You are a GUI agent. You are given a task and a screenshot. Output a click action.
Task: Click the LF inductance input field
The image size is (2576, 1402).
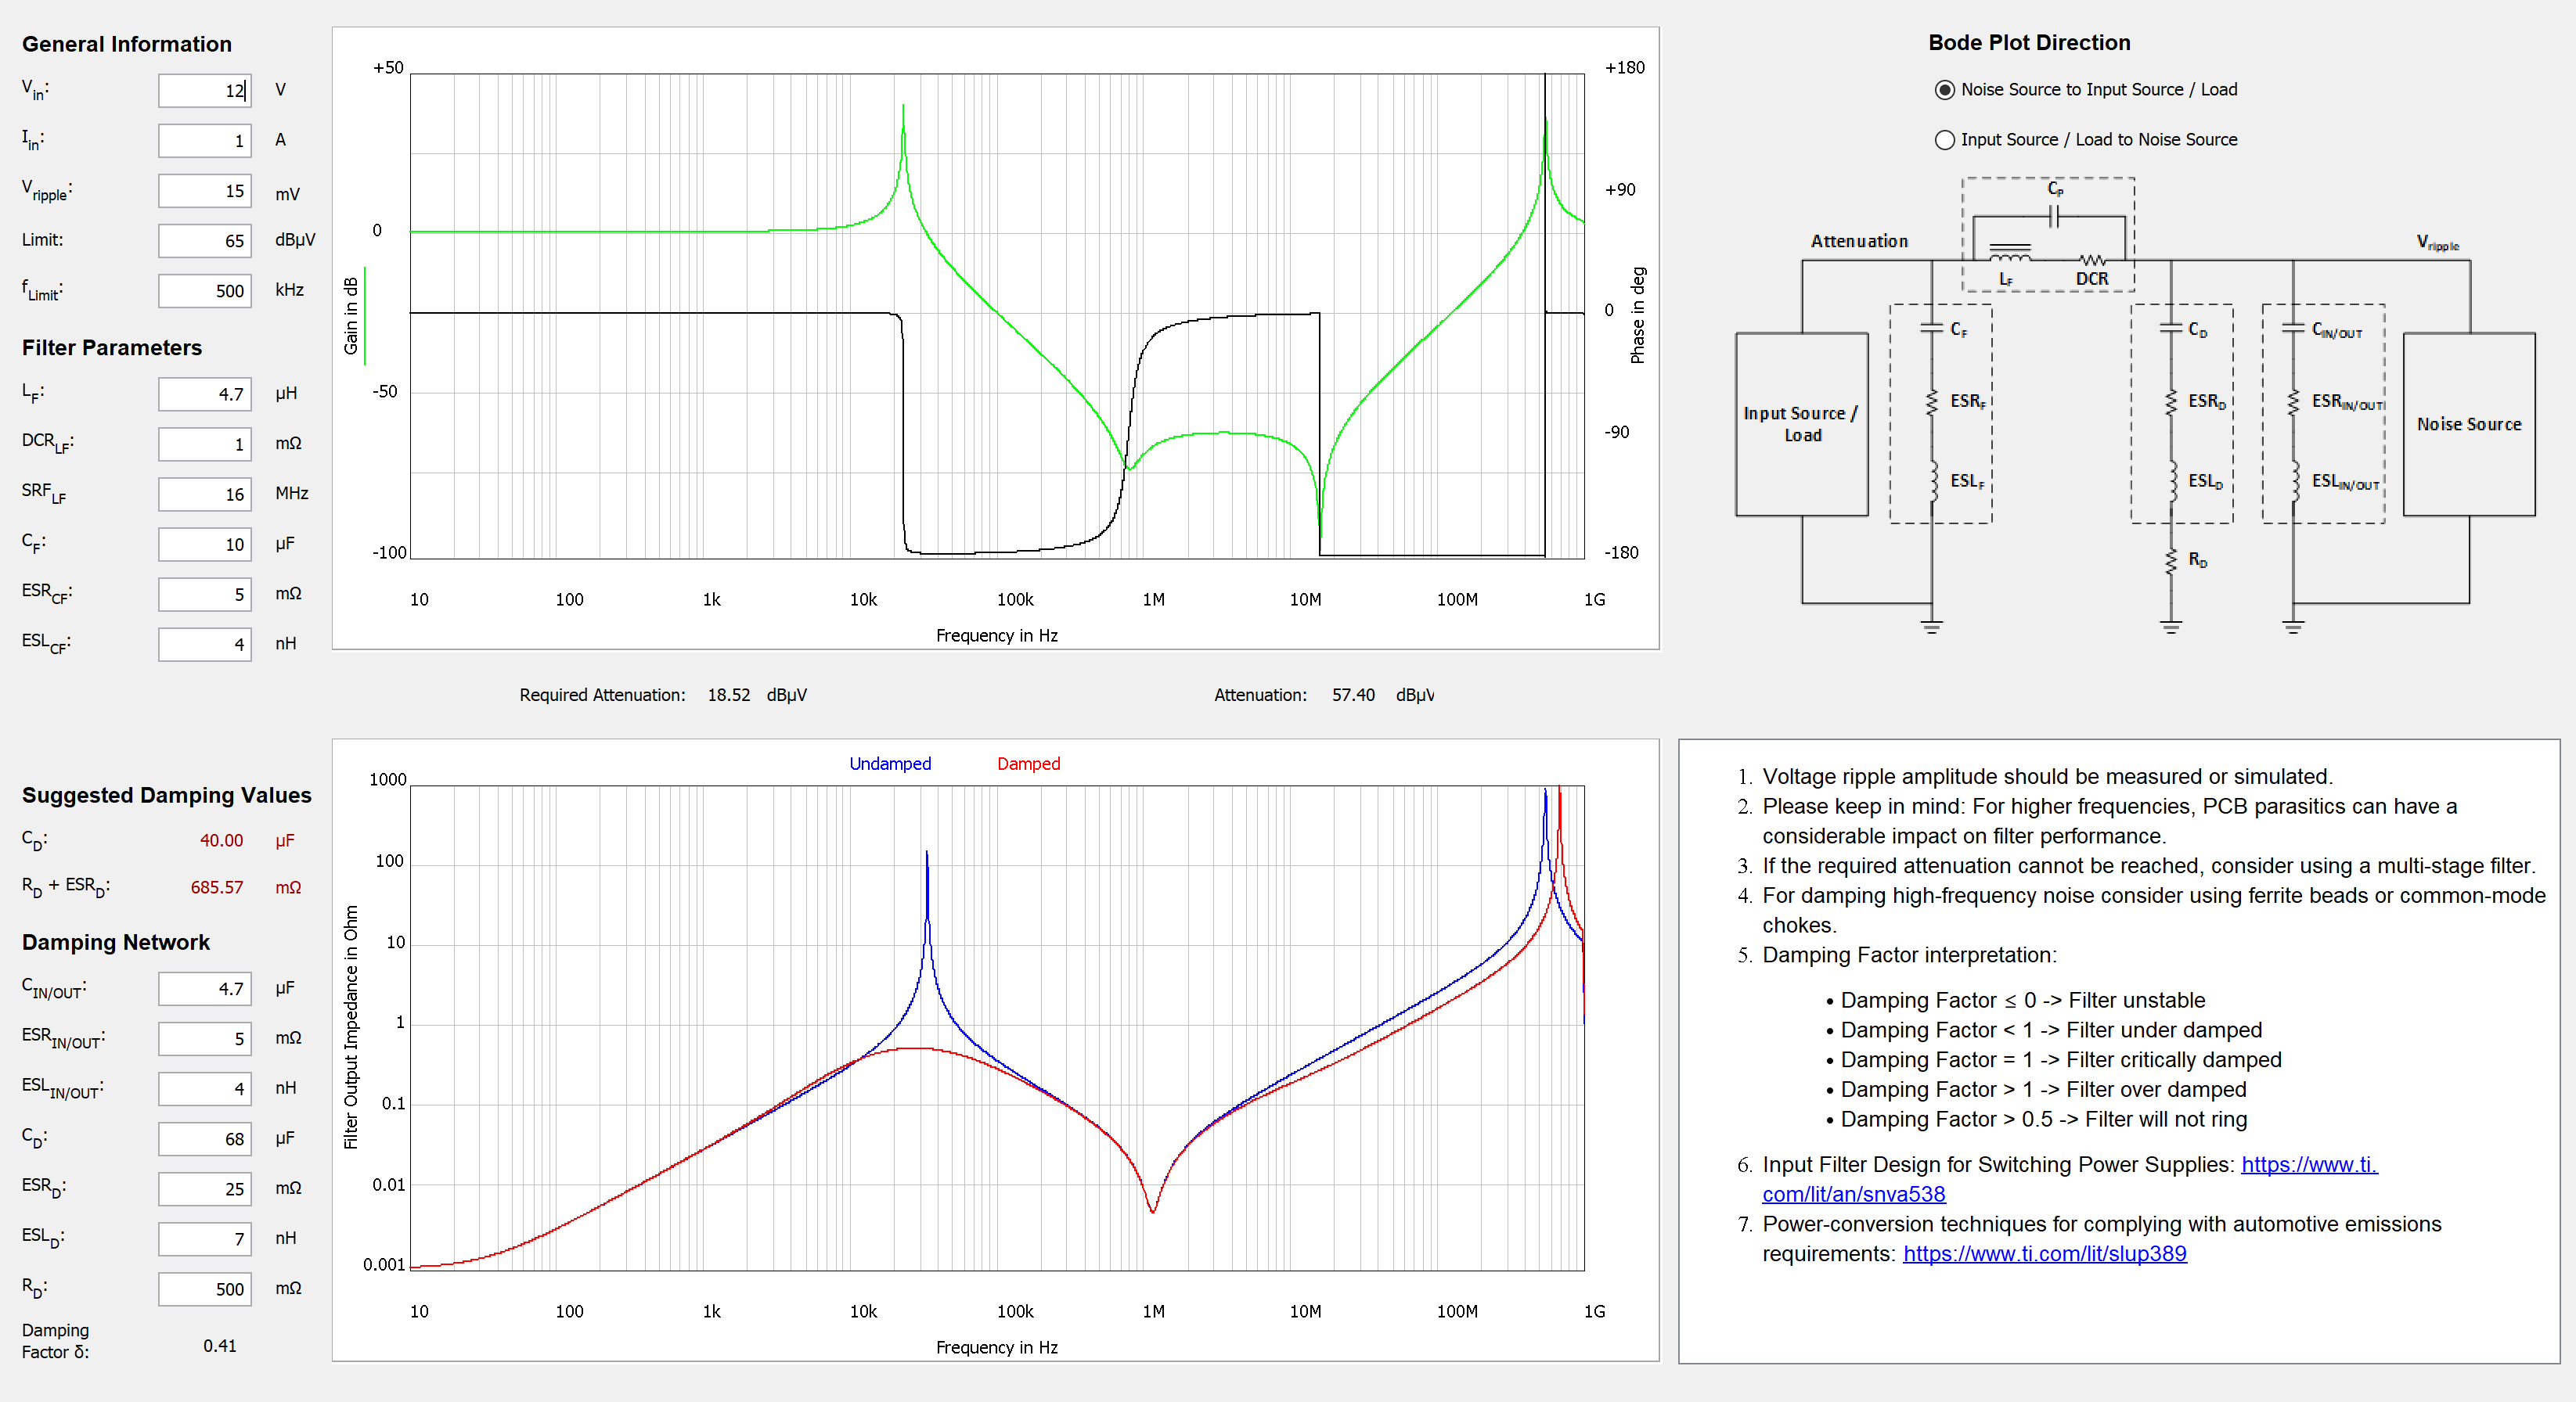point(205,394)
